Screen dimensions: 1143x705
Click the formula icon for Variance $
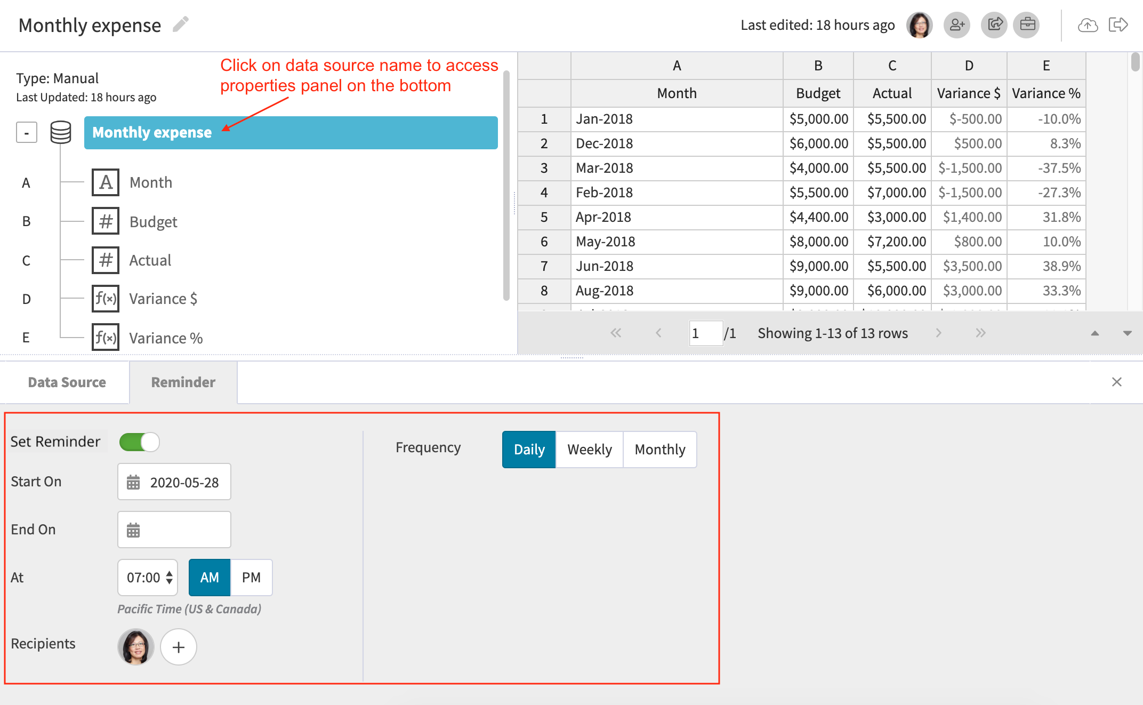106,299
